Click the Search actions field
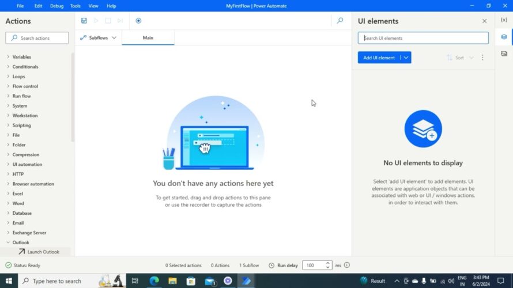The height and width of the screenshot is (288, 513). 37,38
